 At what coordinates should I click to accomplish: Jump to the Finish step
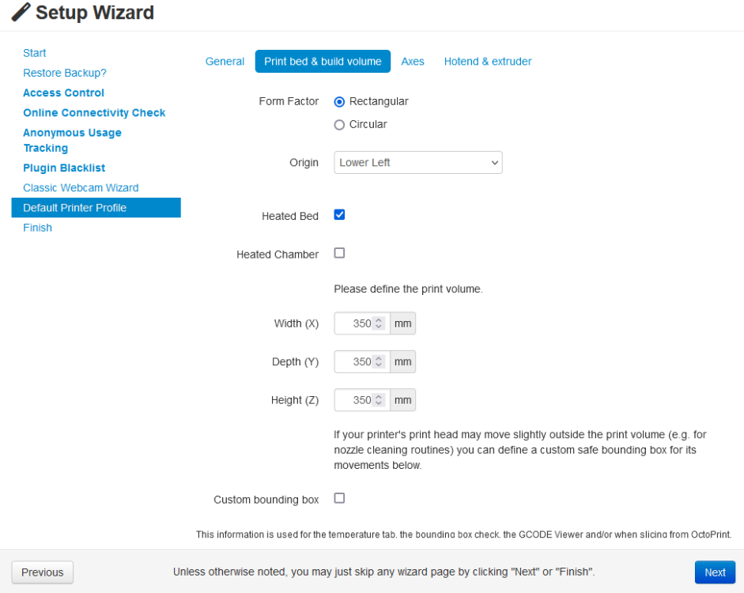coord(37,228)
